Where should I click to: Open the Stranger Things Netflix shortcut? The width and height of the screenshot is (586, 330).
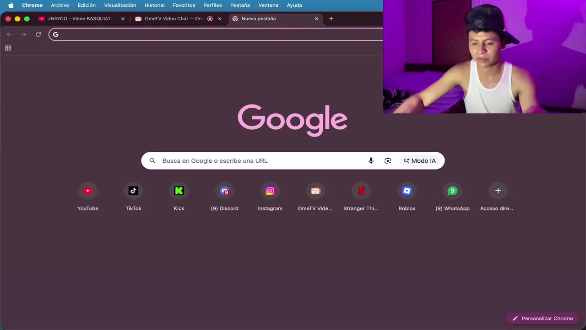tap(361, 198)
